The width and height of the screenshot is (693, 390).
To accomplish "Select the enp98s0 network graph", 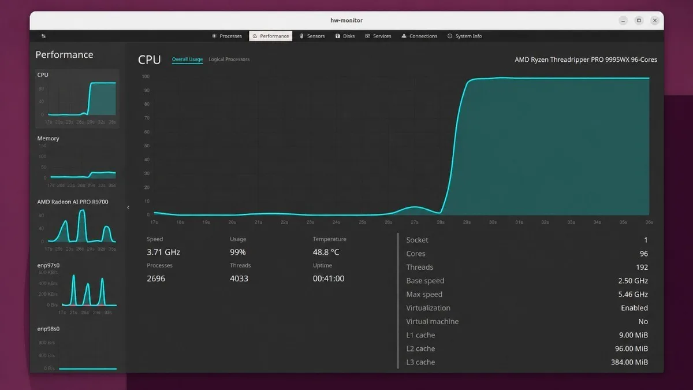I will 77,348.
